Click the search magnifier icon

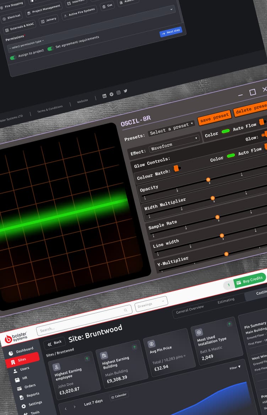tap(126, 310)
